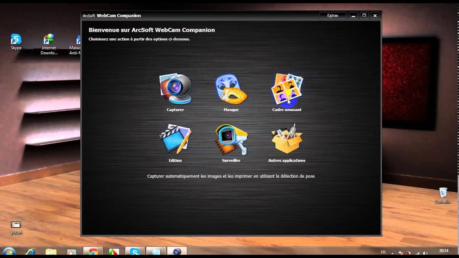Launch the Masque mask effects feature

pyautogui.click(x=231, y=90)
